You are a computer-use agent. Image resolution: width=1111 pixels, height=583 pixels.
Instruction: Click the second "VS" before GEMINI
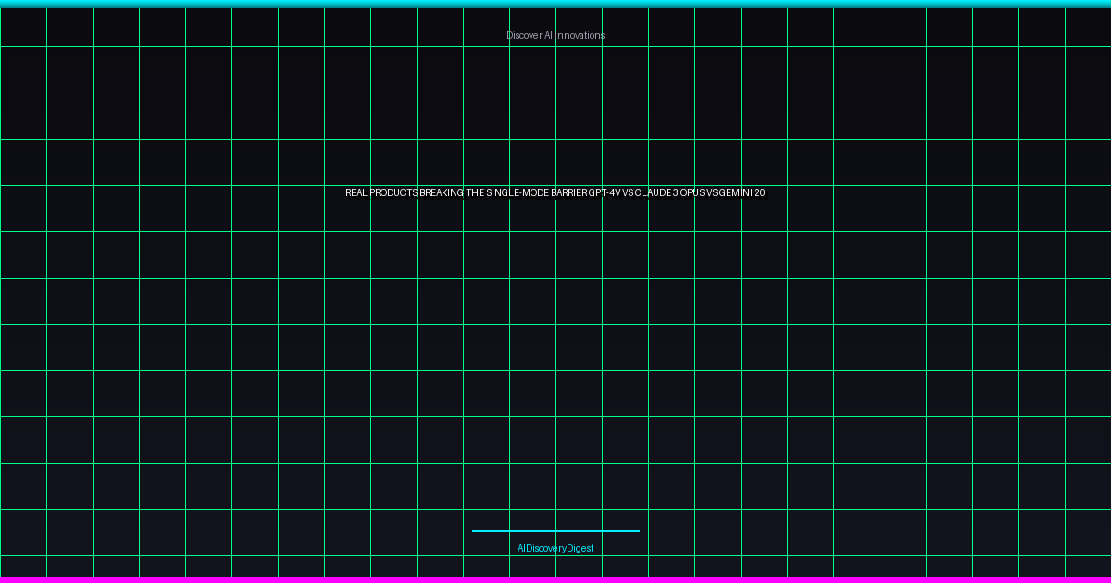tap(712, 192)
